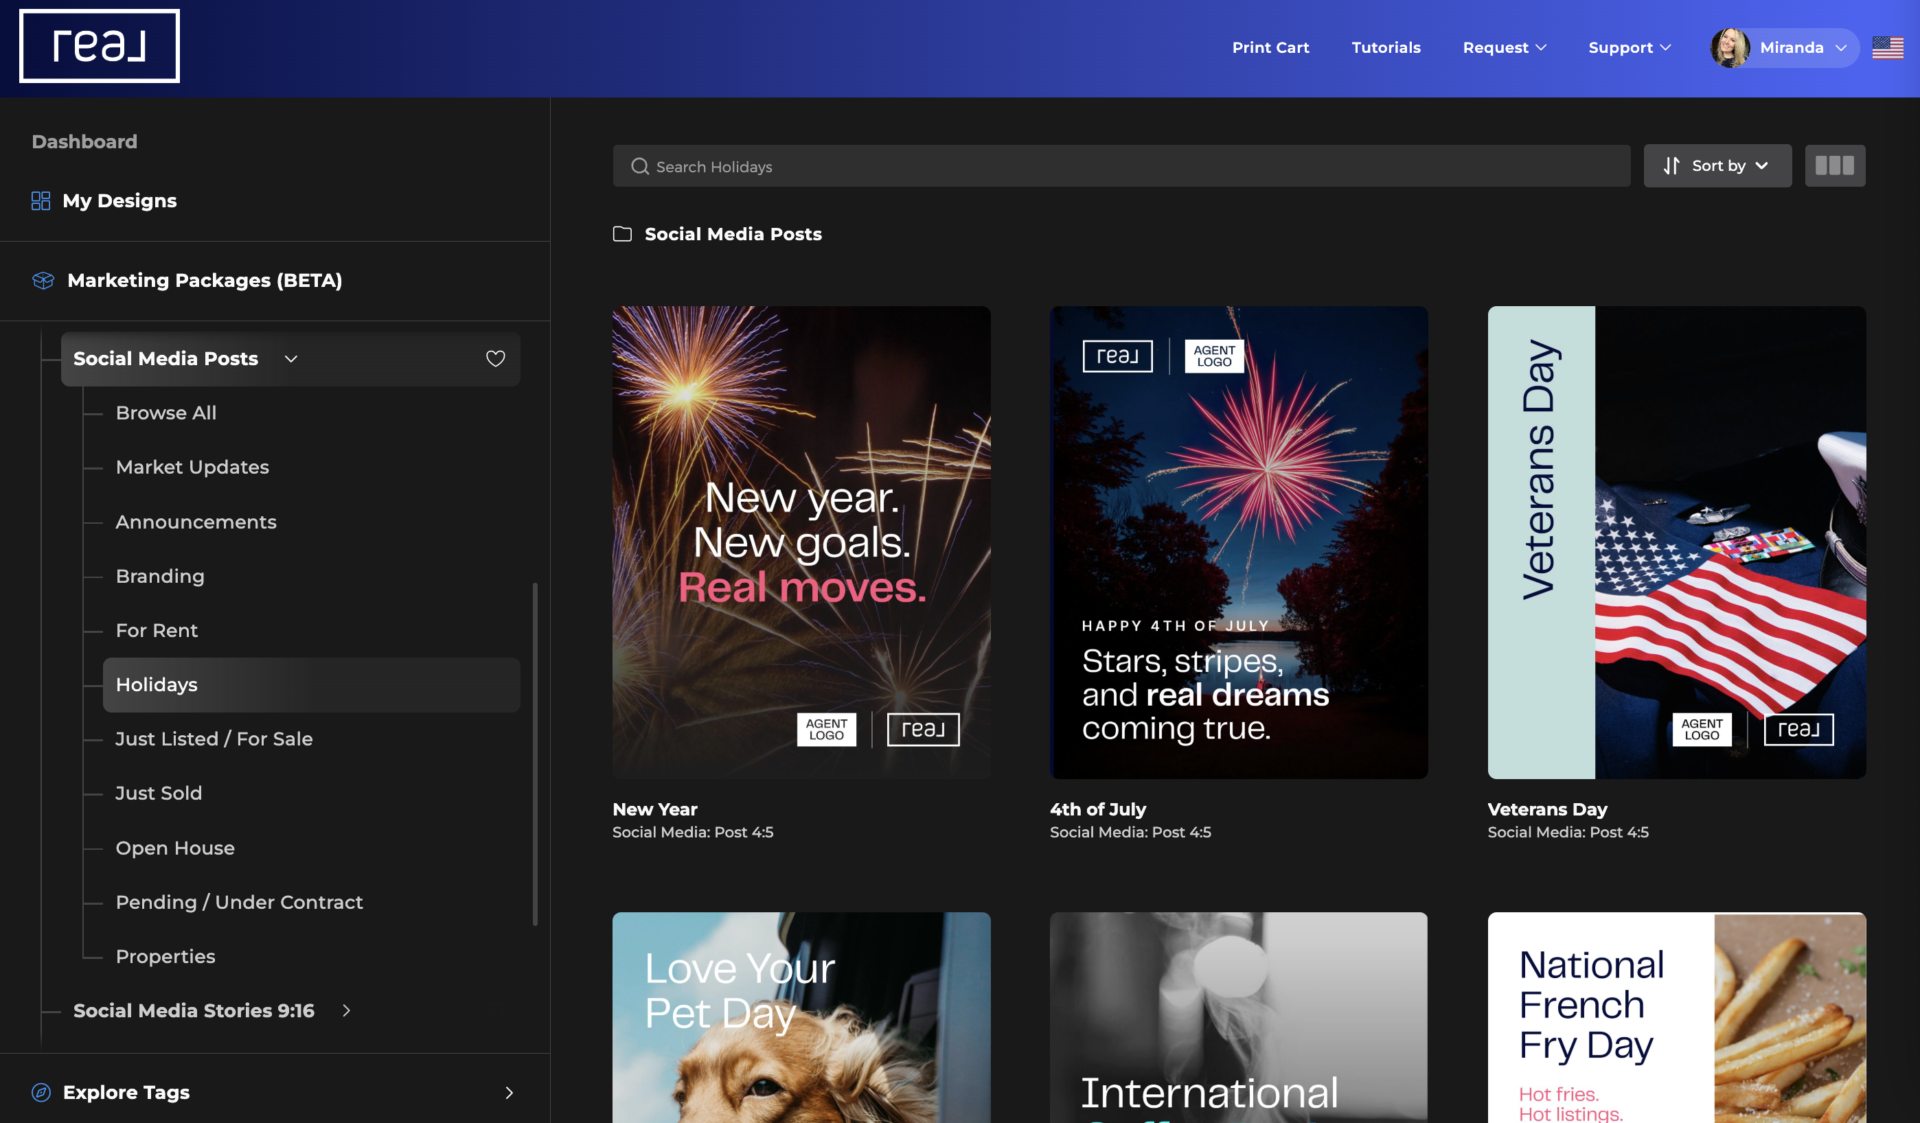Click the search magnifier icon
The image size is (1920, 1123).
640,166
